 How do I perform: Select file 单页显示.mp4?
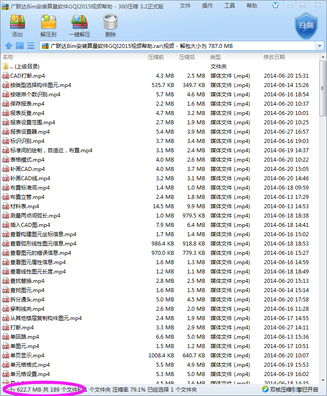click(27, 356)
